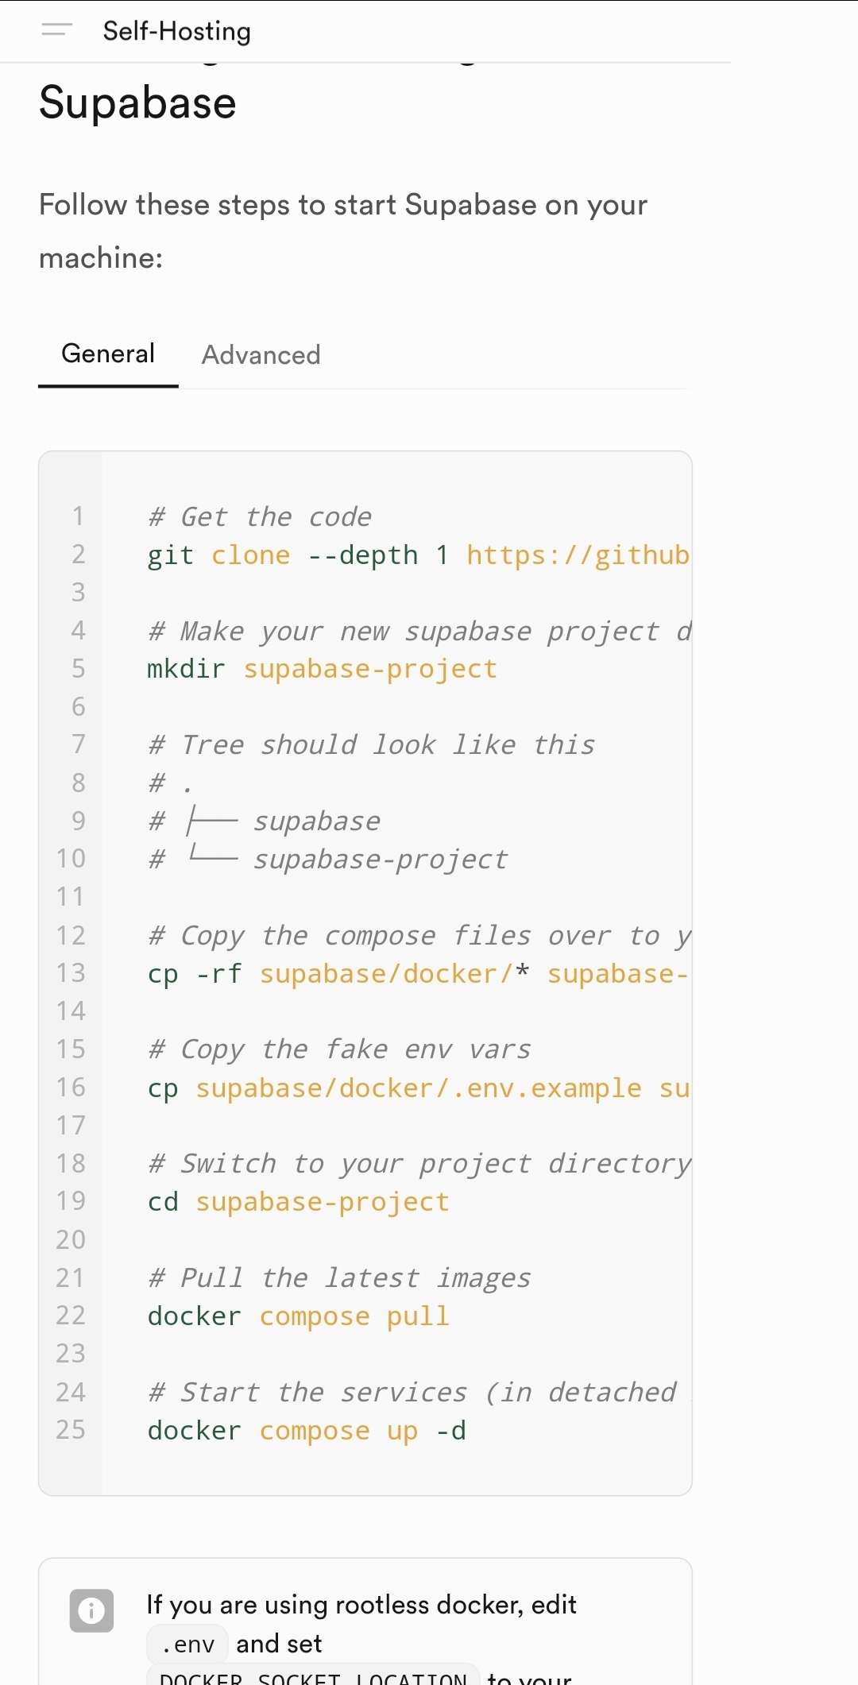Click line number 1 in the code gutter
Viewport: 858px width, 1685px height.
point(78,516)
